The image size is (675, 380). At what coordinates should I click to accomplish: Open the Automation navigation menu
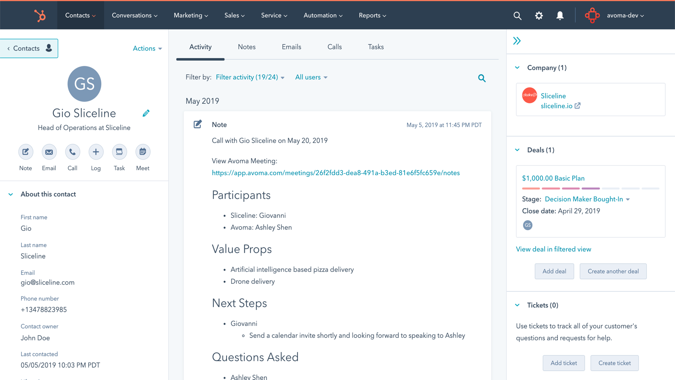(x=323, y=16)
